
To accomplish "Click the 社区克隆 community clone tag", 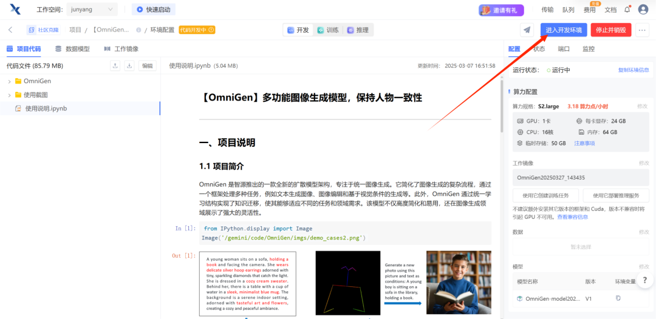I will (44, 30).
